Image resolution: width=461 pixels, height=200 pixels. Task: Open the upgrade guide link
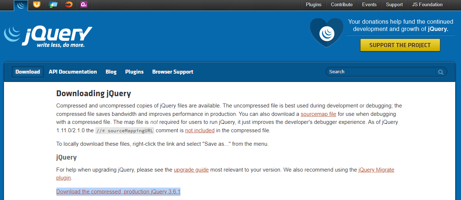click(191, 170)
